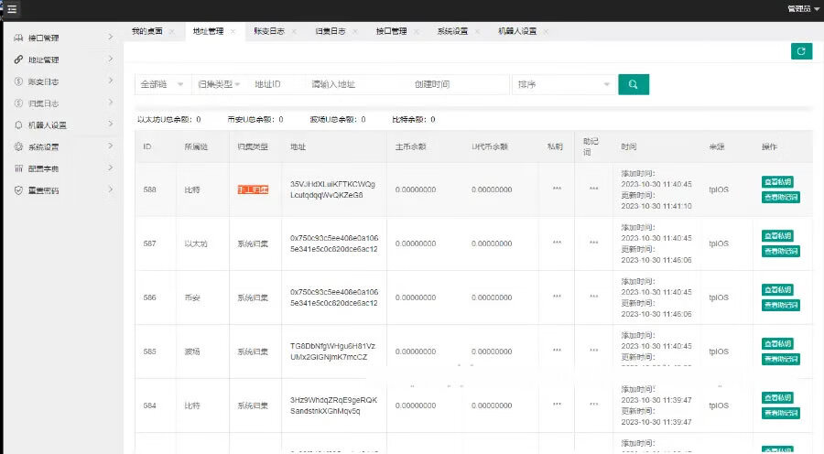
Task: Open the 归集类型 dropdown filter
Action: coord(220,84)
